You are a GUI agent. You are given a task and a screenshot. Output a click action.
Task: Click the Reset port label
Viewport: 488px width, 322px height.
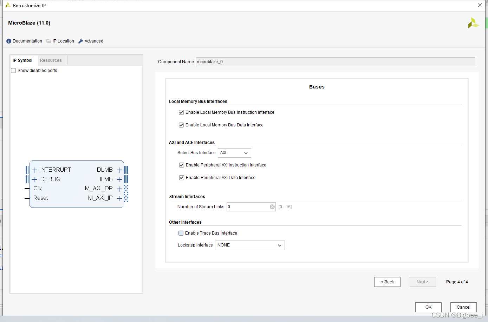[41, 198]
